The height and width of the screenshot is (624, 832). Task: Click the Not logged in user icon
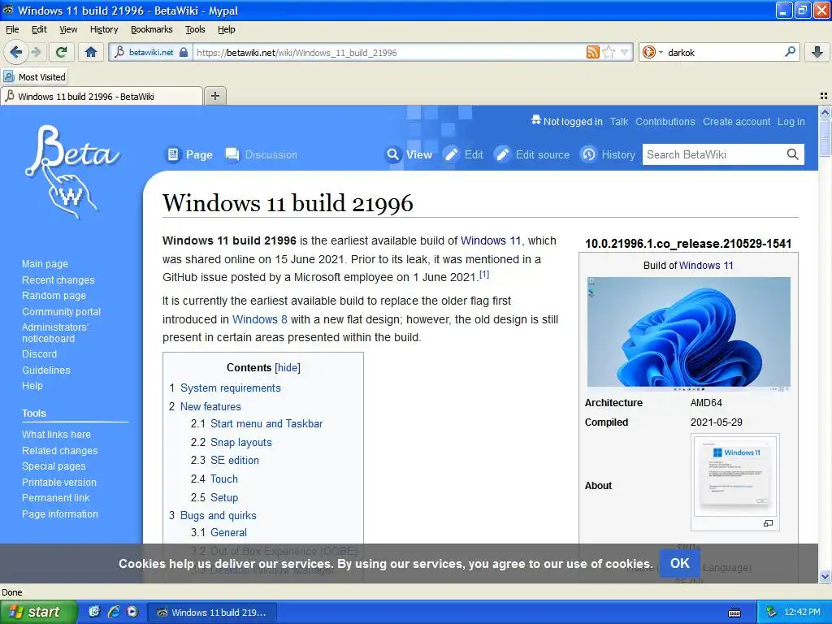tap(536, 120)
